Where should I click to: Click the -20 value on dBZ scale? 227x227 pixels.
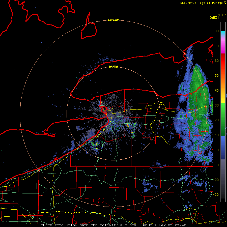click(x=216, y=180)
